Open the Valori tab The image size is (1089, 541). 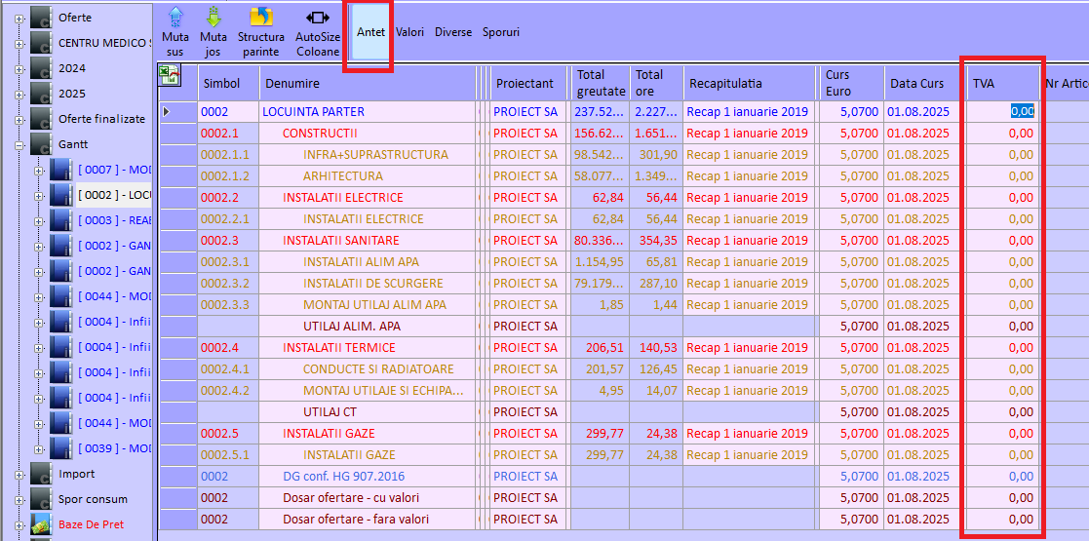point(409,32)
